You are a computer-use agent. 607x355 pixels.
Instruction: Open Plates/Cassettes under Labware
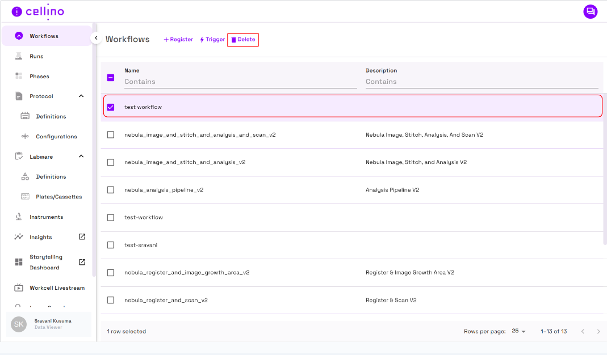[x=58, y=197]
